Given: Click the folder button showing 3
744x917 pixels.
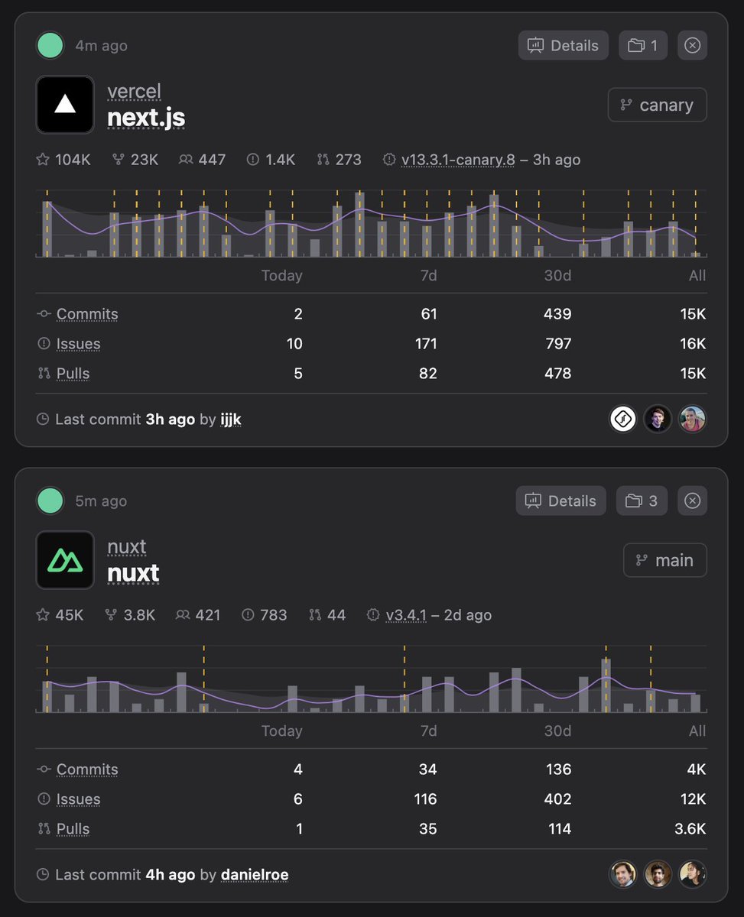Looking at the screenshot, I should 642,501.
